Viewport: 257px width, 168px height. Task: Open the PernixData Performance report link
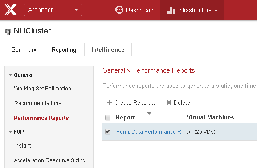[150, 132]
